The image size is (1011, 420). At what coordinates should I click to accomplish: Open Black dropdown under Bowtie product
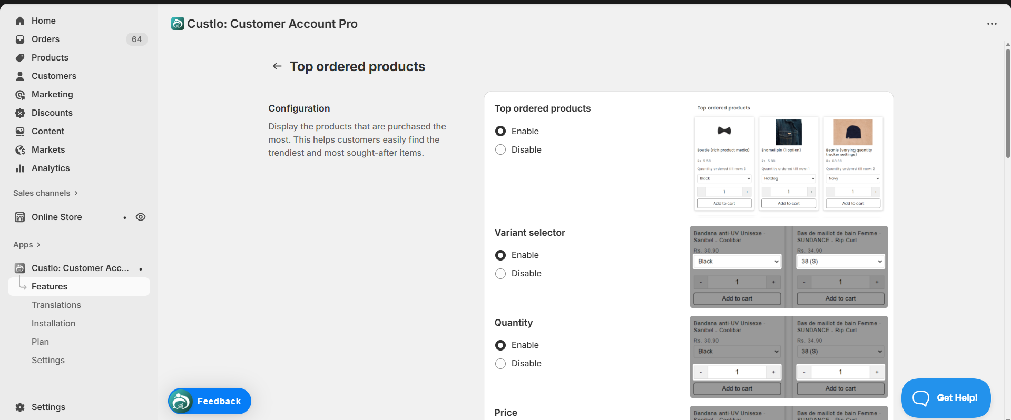coord(724,178)
